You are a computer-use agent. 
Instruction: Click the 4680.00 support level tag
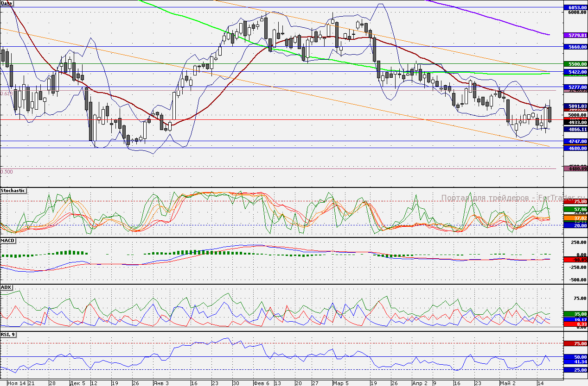[575, 148]
